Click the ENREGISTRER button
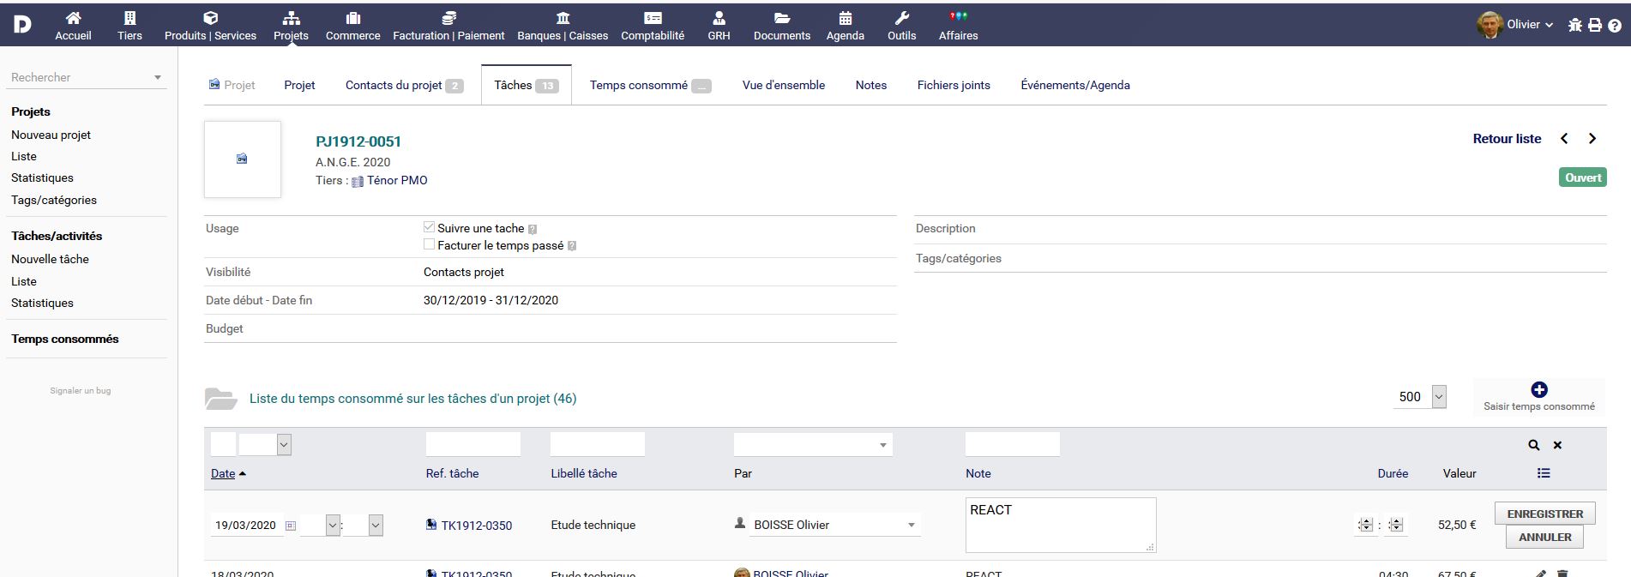This screenshot has width=1631, height=577. tap(1545, 514)
